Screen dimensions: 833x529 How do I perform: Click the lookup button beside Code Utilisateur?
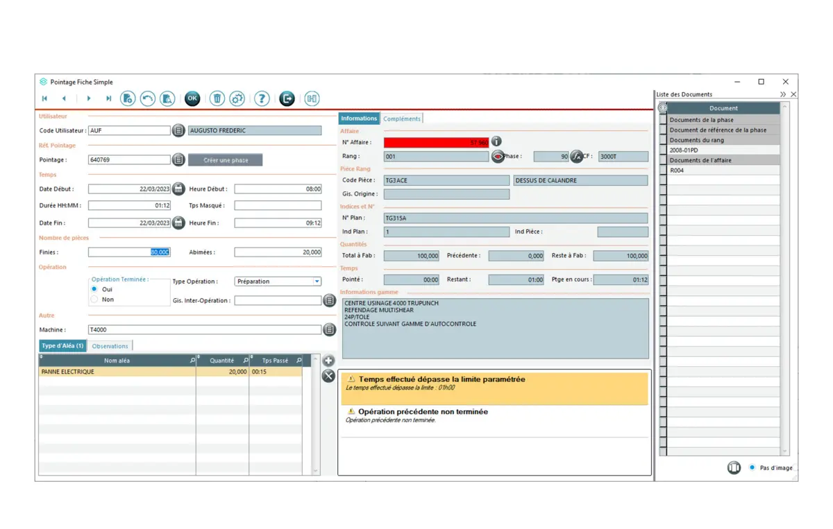[179, 130]
